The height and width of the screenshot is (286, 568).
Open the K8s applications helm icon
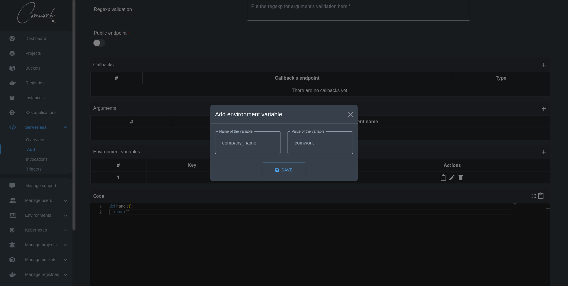tap(12, 113)
